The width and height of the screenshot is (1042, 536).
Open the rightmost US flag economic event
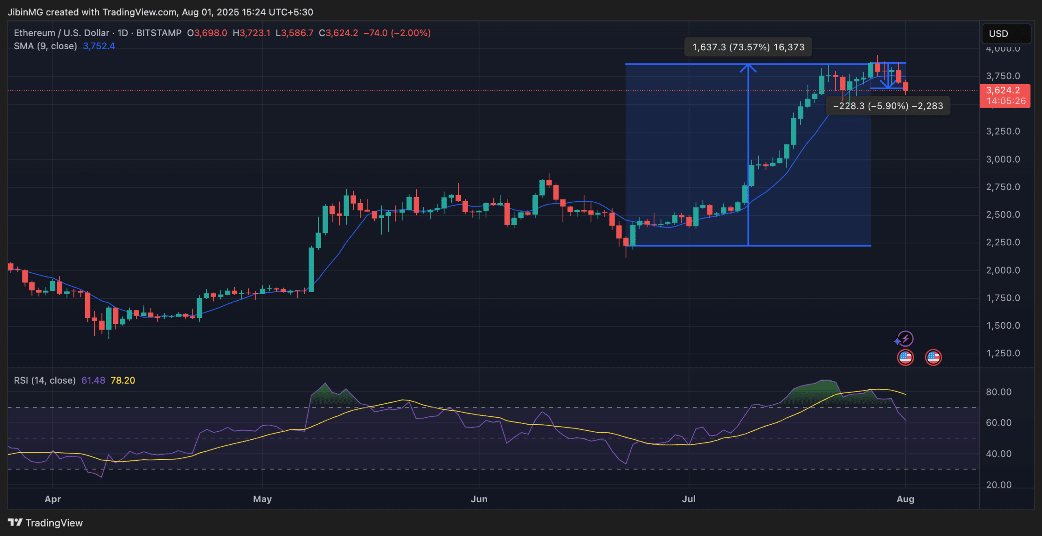click(933, 357)
